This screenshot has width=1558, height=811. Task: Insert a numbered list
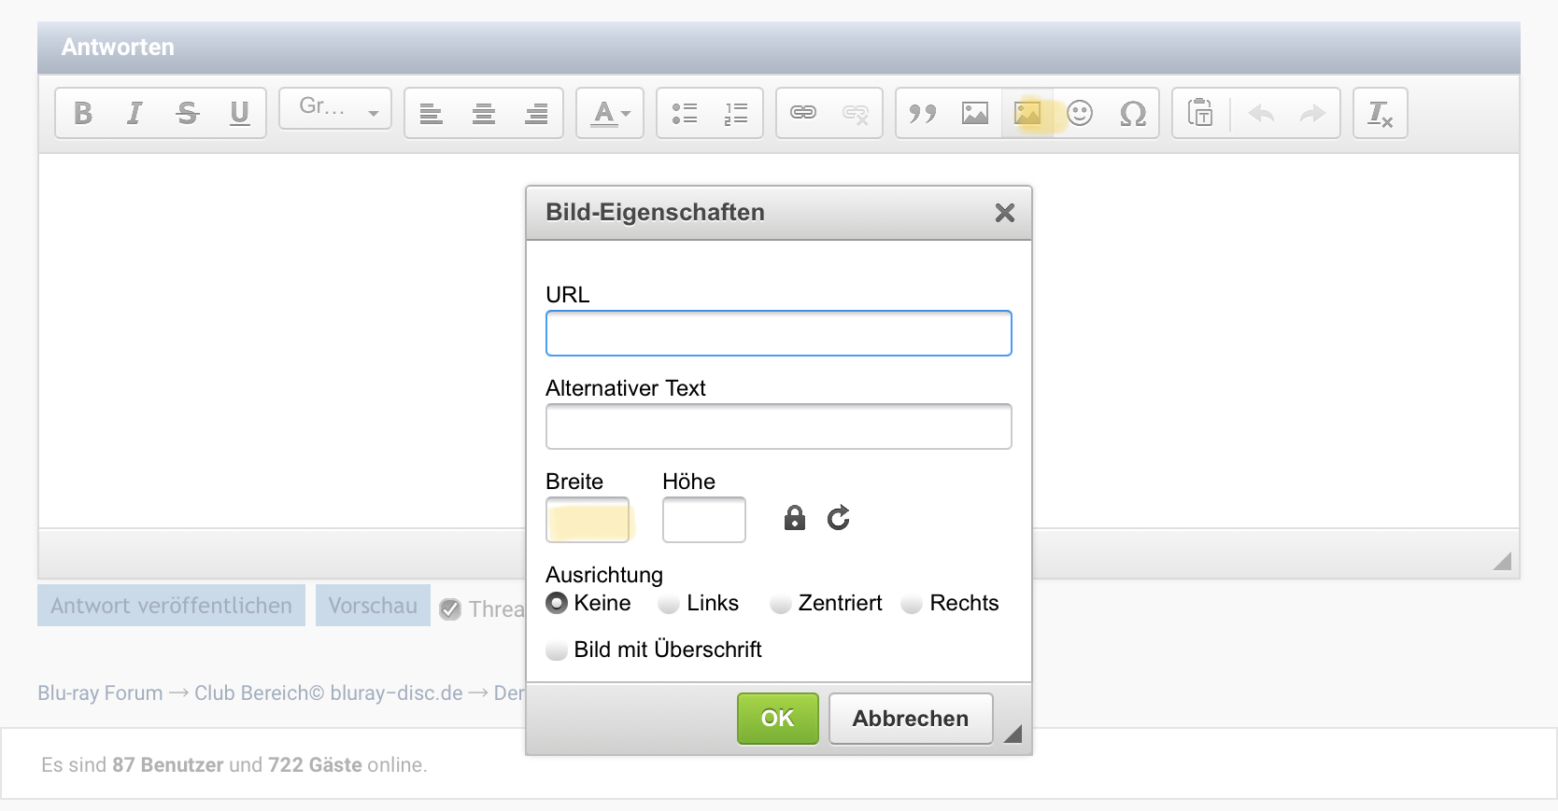(736, 113)
